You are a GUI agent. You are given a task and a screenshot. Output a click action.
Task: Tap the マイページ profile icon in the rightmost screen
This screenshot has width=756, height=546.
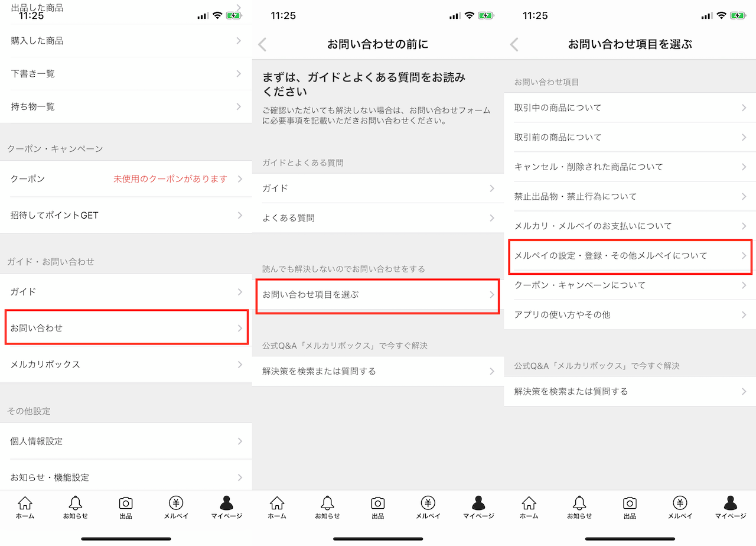(731, 506)
